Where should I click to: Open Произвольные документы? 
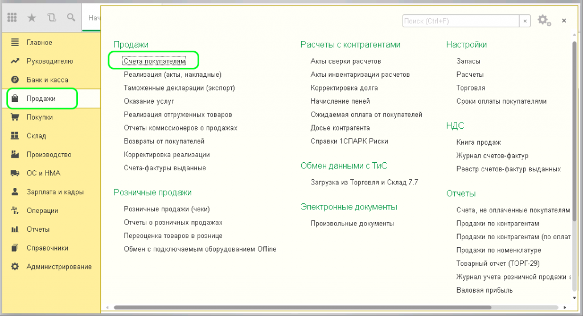[352, 223]
